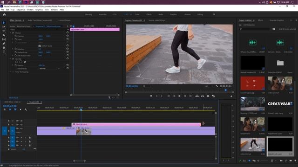The width and height of the screenshot is (298, 167).
Task: Toggle Opacity animation stopwatch
Action: pyautogui.click(x=16, y=65)
